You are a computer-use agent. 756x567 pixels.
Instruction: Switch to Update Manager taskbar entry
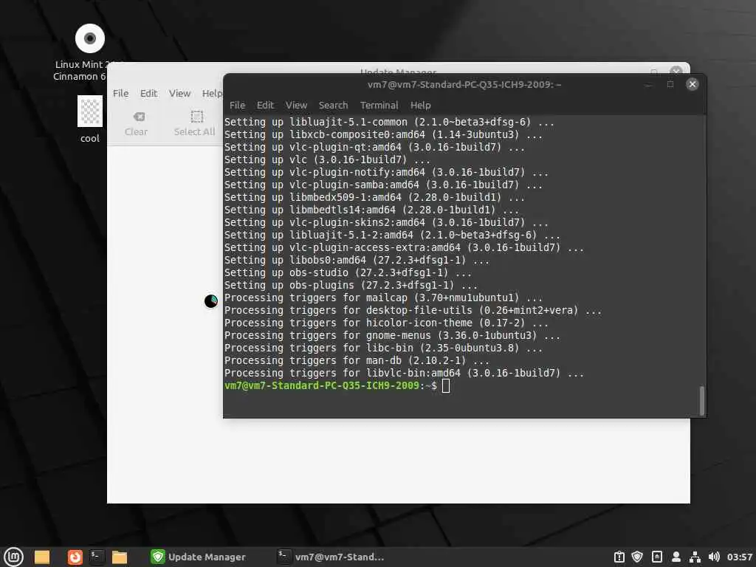coord(198,557)
